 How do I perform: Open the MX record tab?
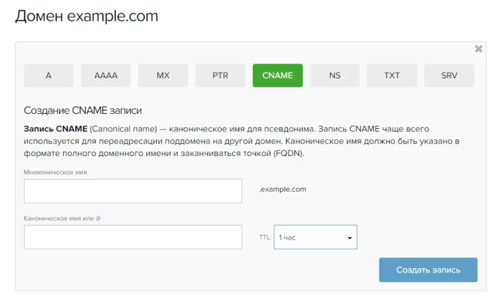(163, 75)
